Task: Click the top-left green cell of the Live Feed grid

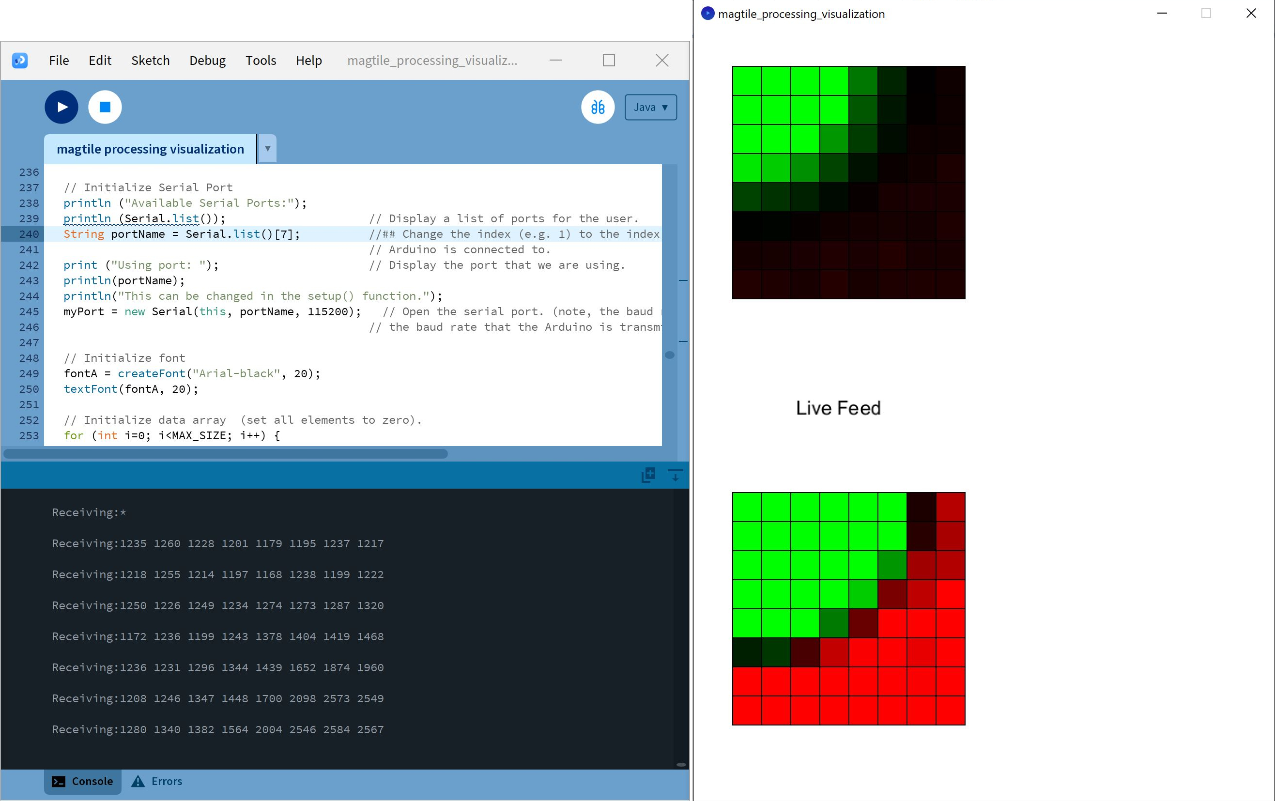Action: (x=747, y=507)
